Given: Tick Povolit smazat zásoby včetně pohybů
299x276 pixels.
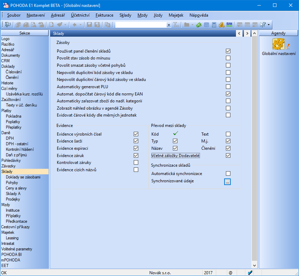Looking at the screenshot, I should pyautogui.click(x=228, y=65).
